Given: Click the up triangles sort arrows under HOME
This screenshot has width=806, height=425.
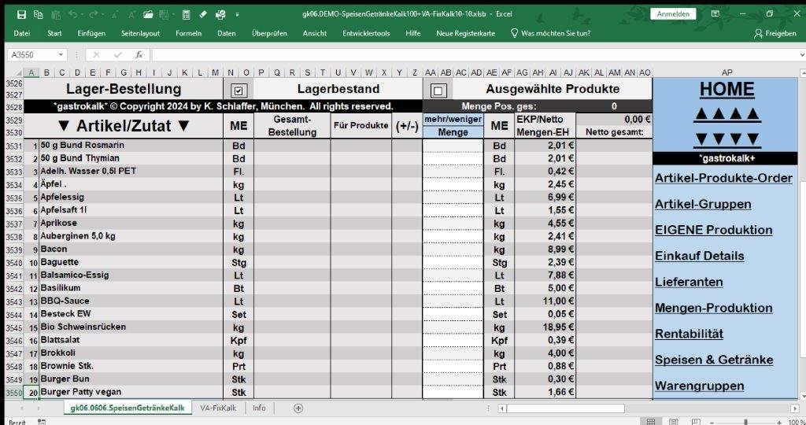Looking at the screenshot, I should pos(726,115).
